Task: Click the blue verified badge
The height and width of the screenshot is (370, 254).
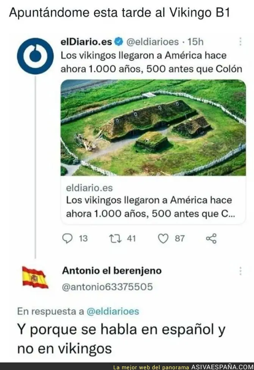Action: point(119,42)
